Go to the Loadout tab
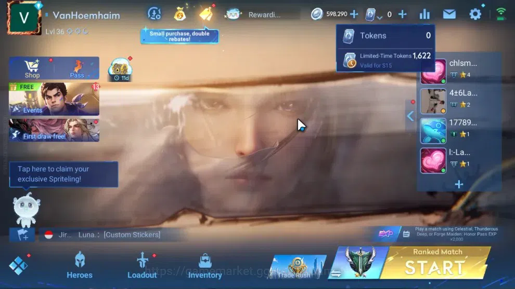Screen dimensions: 515x289 tap(142, 266)
